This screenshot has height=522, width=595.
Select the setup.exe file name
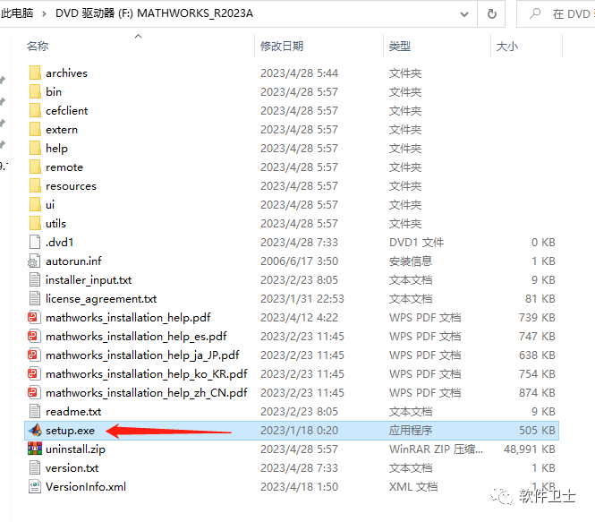70,431
